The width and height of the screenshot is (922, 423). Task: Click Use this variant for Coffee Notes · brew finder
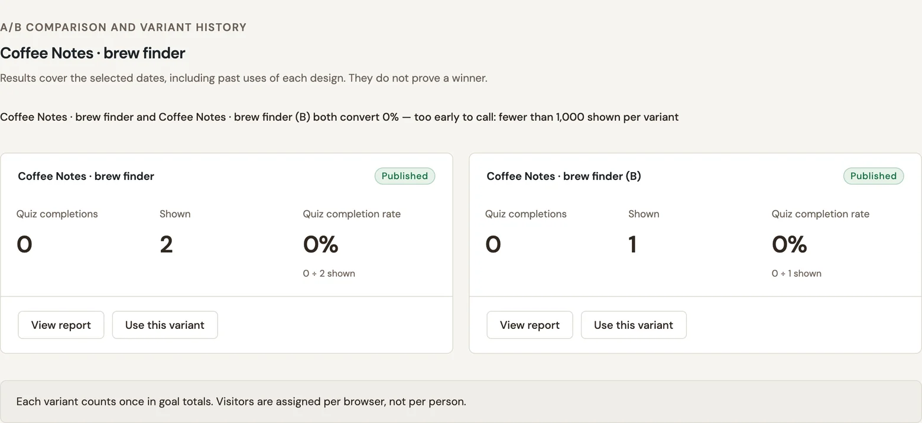click(x=165, y=325)
